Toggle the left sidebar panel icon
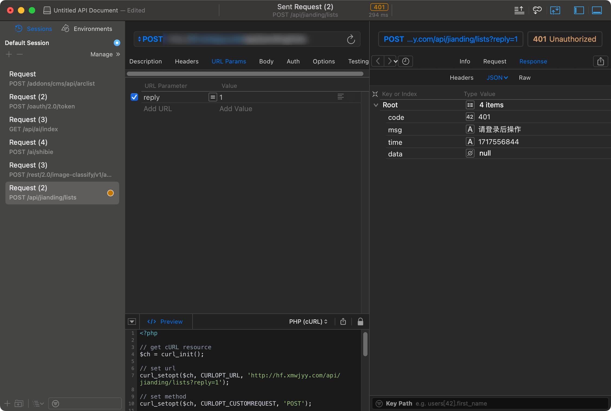This screenshot has height=411, width=611. point(579,10)
